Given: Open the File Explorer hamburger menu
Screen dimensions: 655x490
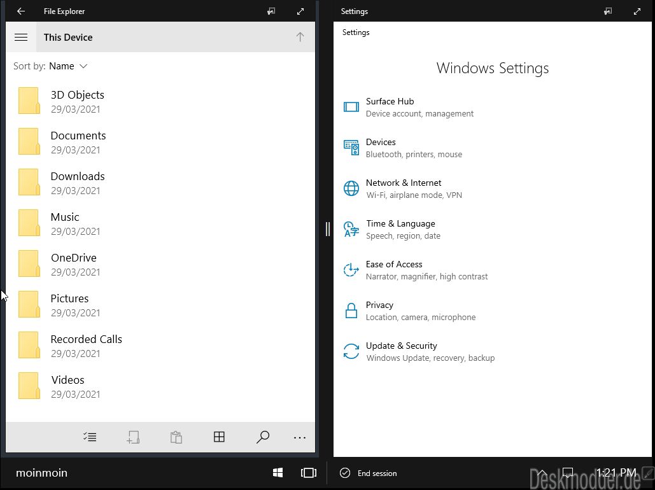Looking at the screenshot, I should (21, 37).
